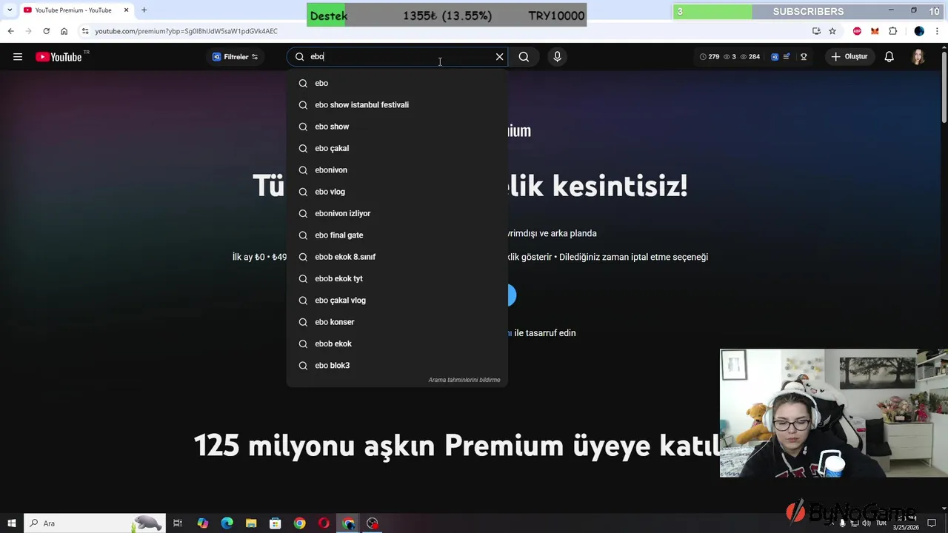Reload the page with refresh icon
Screen dimensions: 948x533
pos(46,31)
